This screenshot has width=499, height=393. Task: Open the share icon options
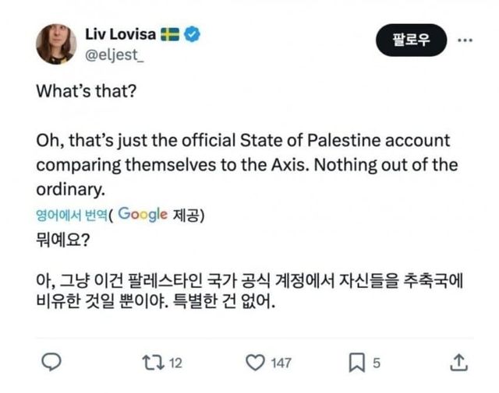pos(459,362)
